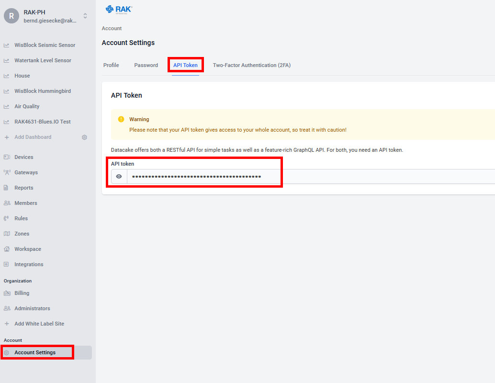The image size is (495, 383).
Task: Click the bernd.giesecke@rak... email text
Action: (50, 21)
